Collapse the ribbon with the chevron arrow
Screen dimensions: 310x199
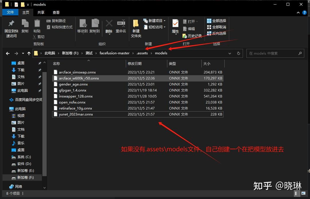(298, 12)
